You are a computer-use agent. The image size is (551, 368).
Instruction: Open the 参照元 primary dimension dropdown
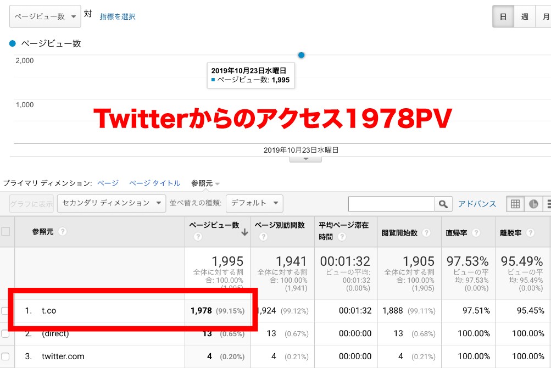click(x=205, y=183)
